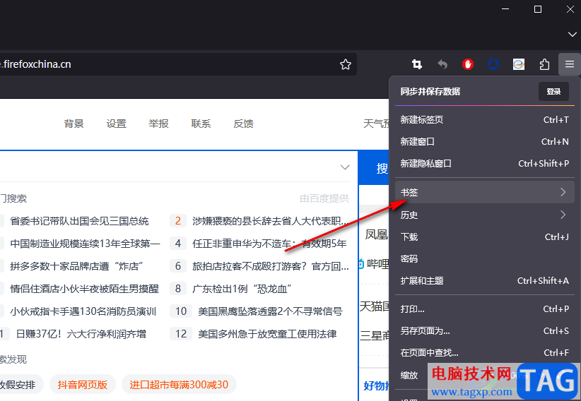
Task: Open headline 日赚37亿！六大行净利润齐增
Action: click(x=81, y=334)
